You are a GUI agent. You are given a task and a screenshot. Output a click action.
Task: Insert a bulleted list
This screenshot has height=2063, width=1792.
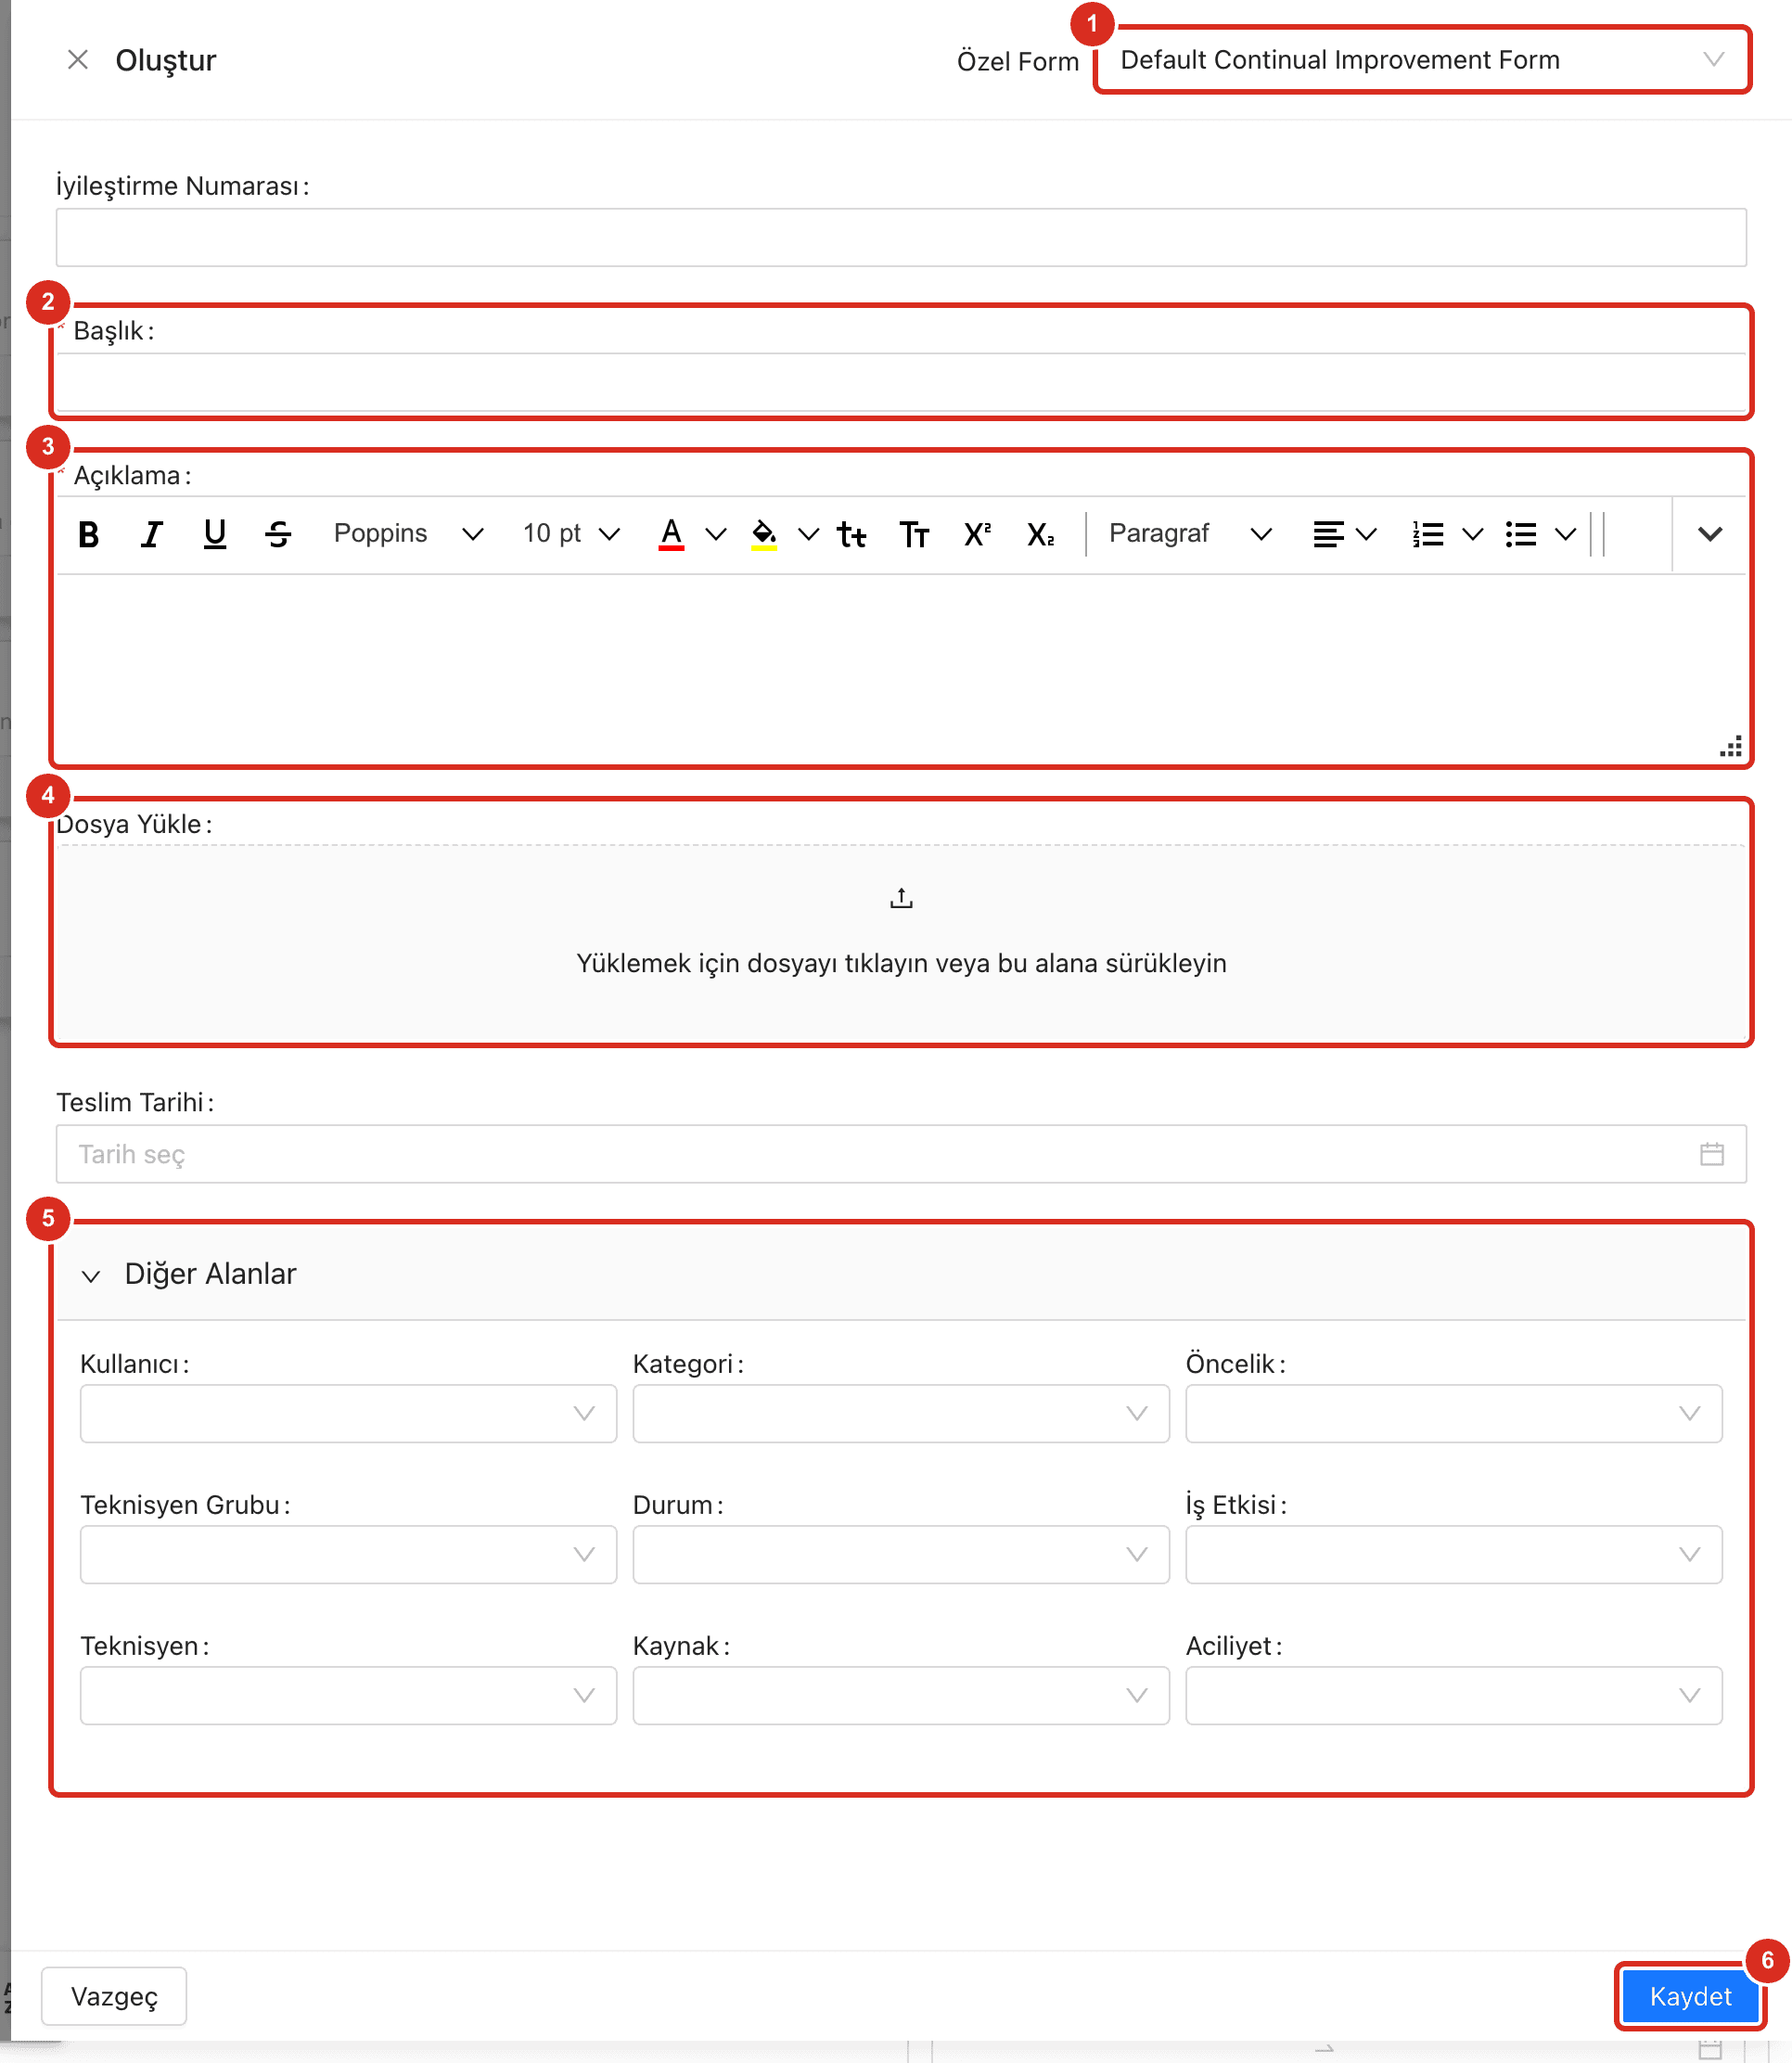click(x=1520, y=535)
